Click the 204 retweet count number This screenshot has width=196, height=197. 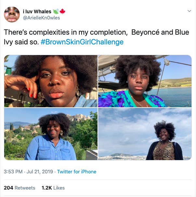(8, 188)
